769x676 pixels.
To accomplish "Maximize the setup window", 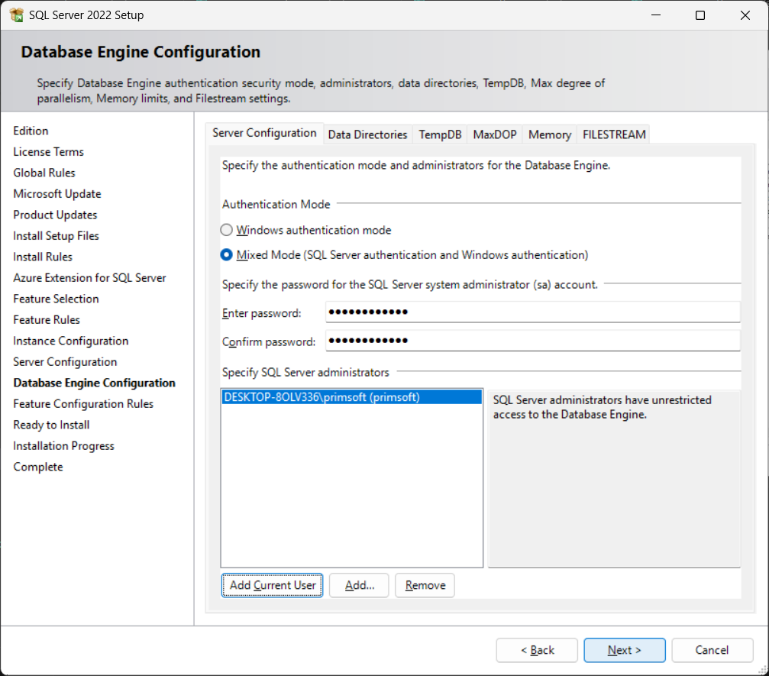I will point(700,15).
